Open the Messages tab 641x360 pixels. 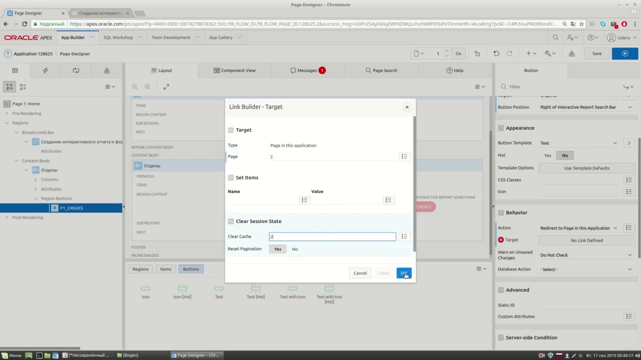pos(307,70)
